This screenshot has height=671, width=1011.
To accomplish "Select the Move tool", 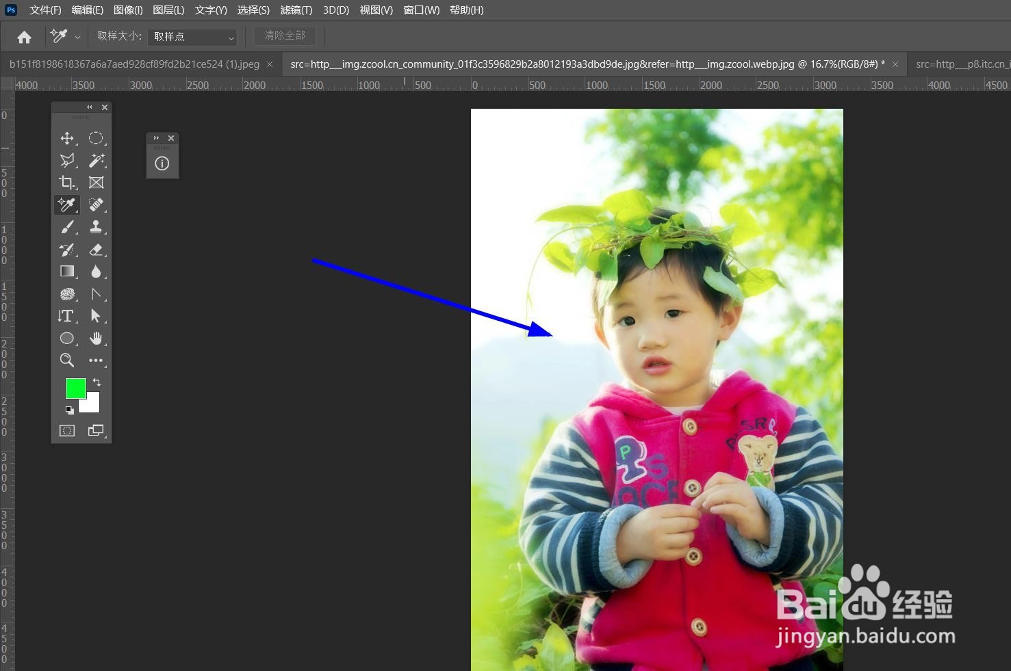I will point(67,138).
